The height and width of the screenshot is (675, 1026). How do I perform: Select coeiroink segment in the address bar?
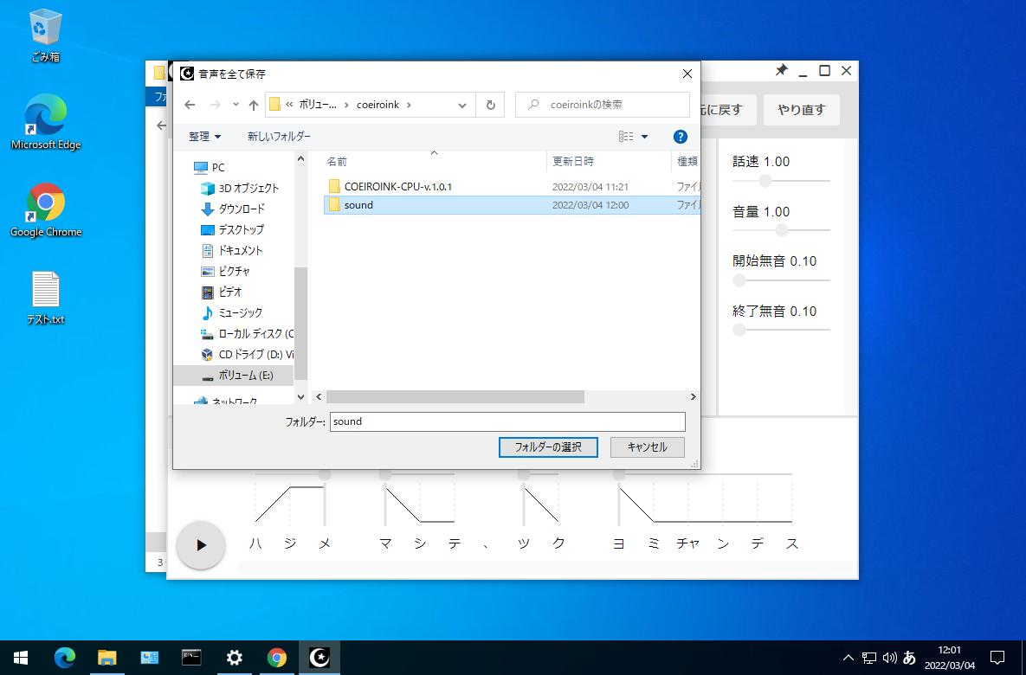click(377, 105)
